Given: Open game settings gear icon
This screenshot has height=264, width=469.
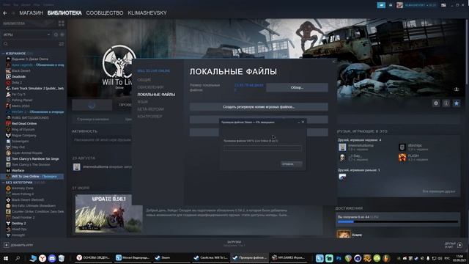Looking at the screenshot, I should click(x=436, y=103).
